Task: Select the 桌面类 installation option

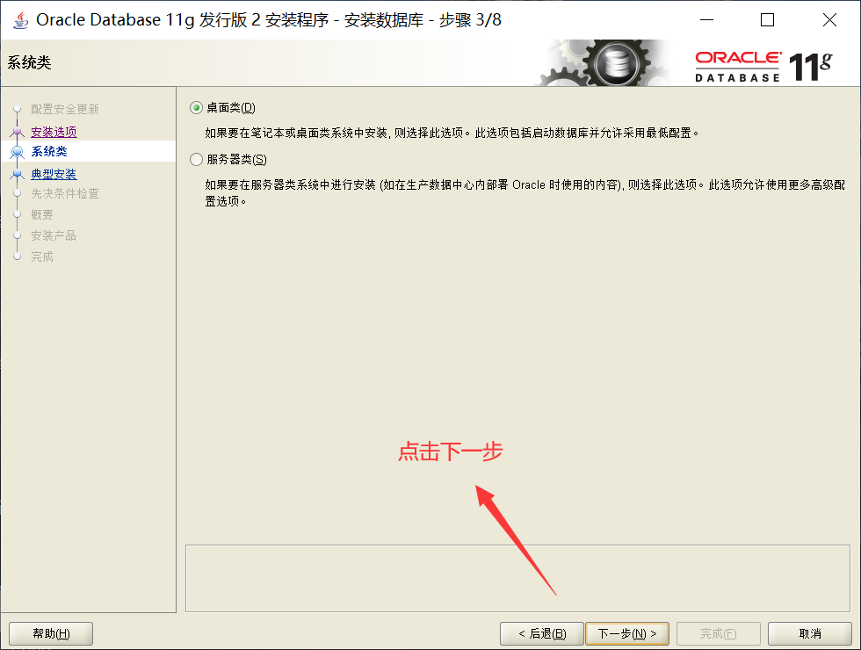Action: tap(195, 107)
